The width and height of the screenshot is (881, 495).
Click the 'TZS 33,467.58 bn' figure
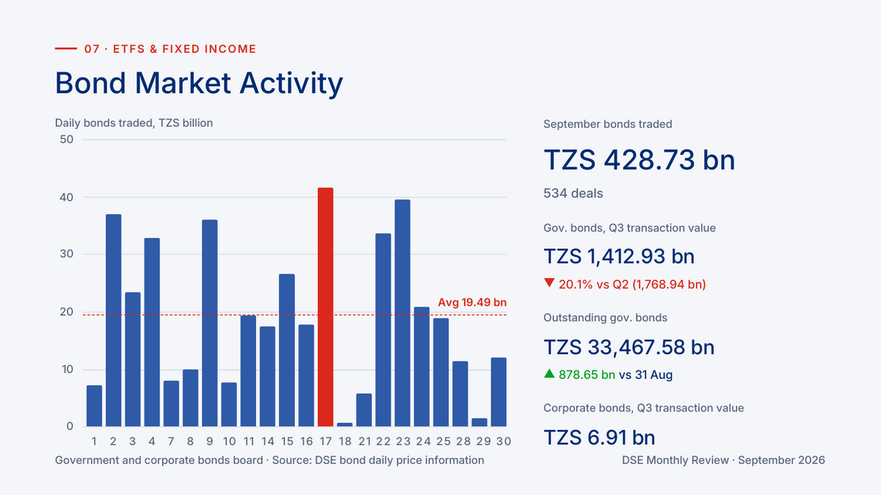tap(629, 347)
